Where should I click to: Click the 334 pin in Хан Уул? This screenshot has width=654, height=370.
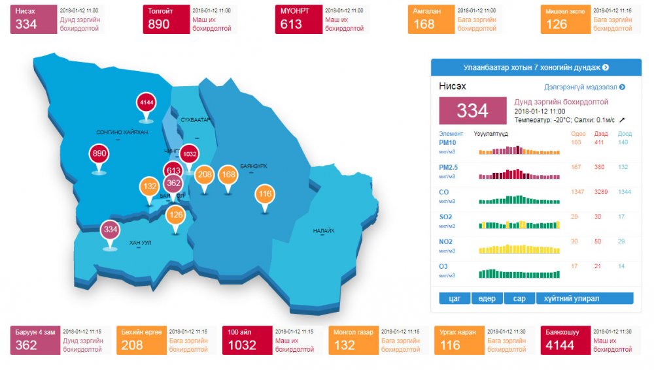point(110,230)
